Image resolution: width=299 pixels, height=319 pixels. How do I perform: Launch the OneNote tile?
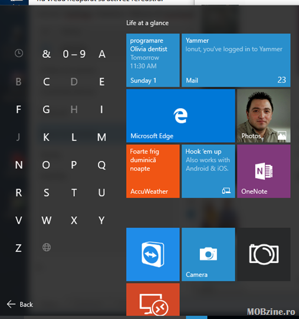point(264,171)
